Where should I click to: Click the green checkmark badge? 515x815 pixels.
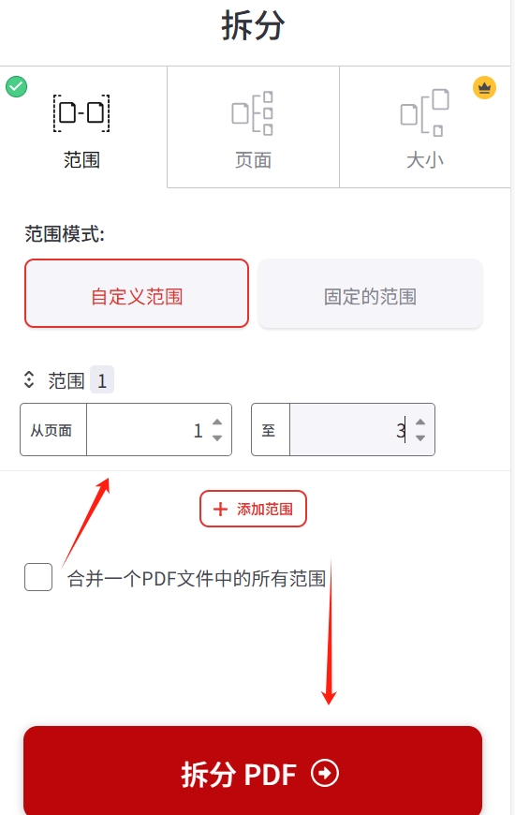(x=17, y=86)
